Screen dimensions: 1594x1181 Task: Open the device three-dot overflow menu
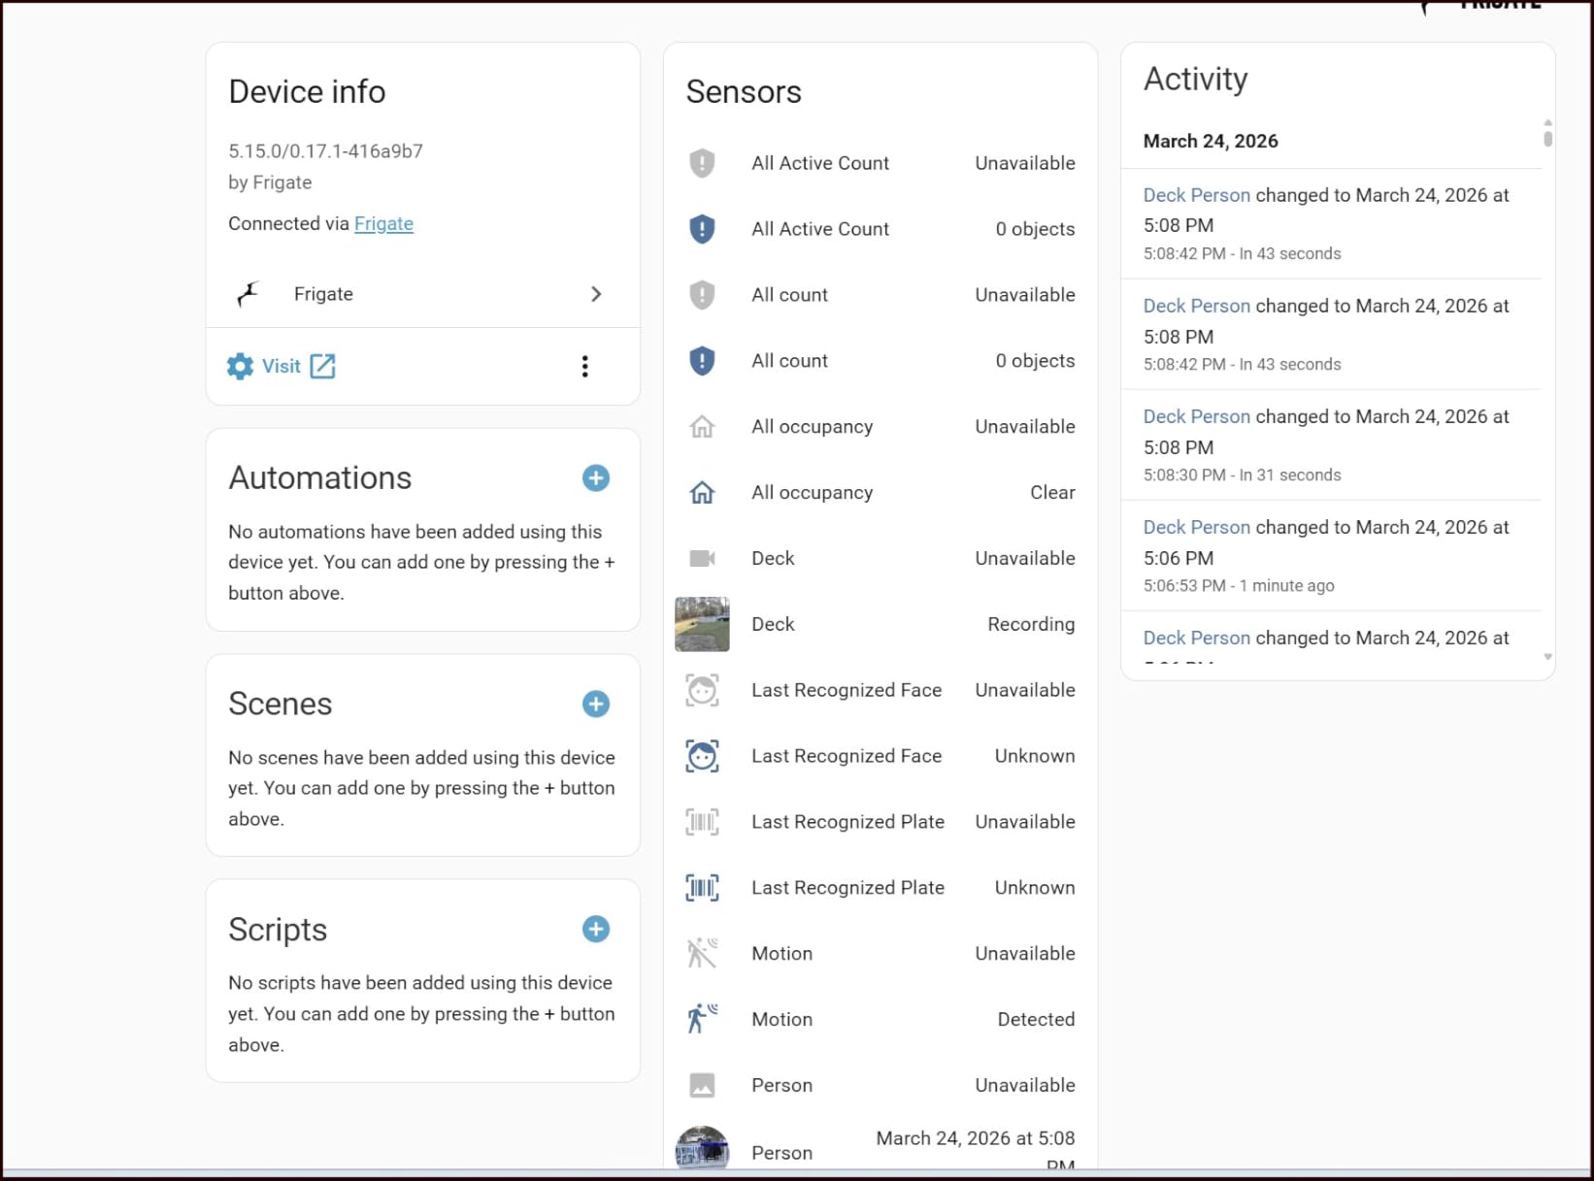coord(584,366)
